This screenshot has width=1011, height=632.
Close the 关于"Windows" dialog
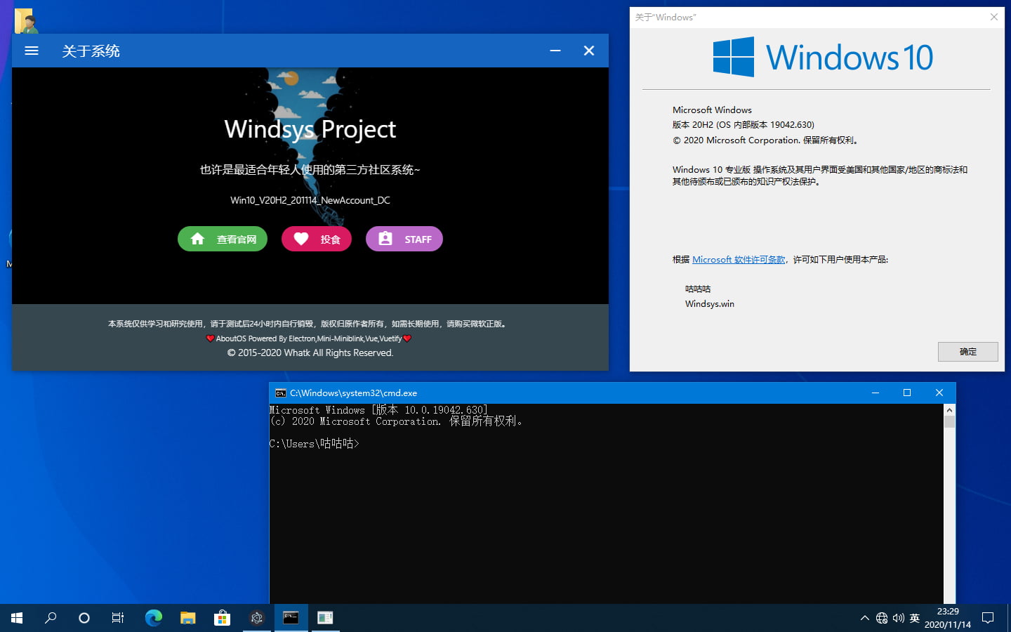pyautogui.click(x=993, y=17)
